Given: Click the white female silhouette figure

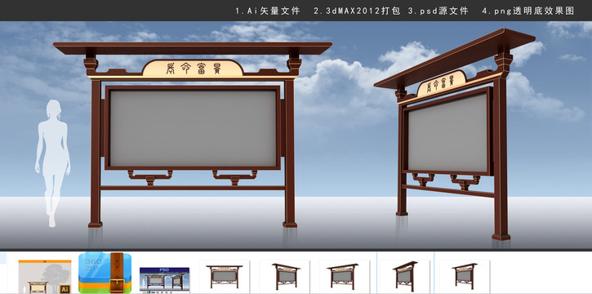Looking at the screenshot, I should click(x=53, y=163).
